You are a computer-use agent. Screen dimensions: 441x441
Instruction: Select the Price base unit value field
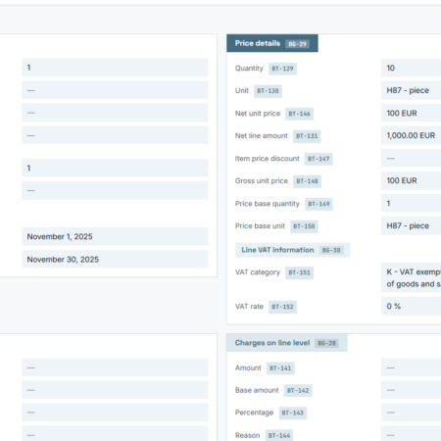(x=411, y=225)
